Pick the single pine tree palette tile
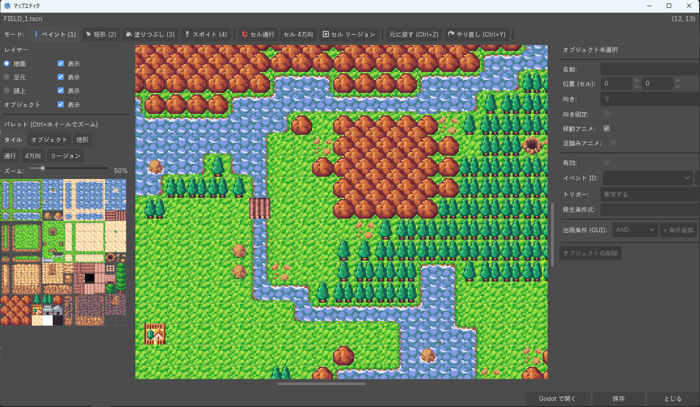 [x=37, y=299]
